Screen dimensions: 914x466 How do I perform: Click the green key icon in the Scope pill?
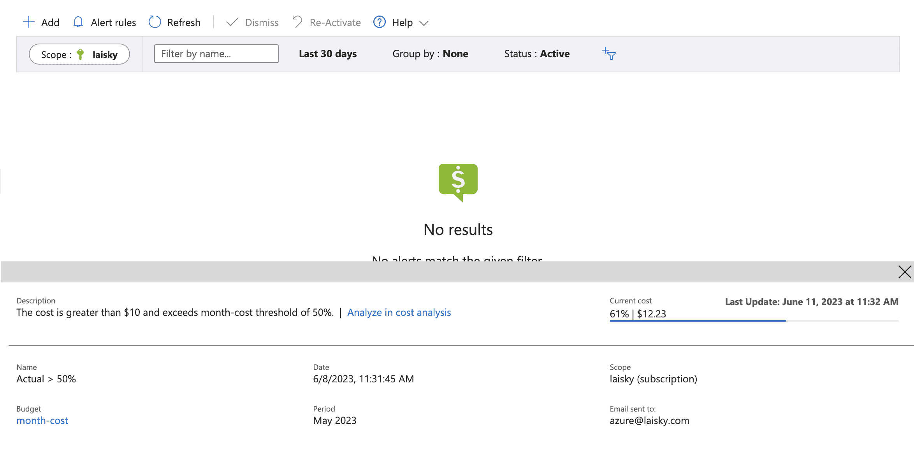tap(81, 54)
